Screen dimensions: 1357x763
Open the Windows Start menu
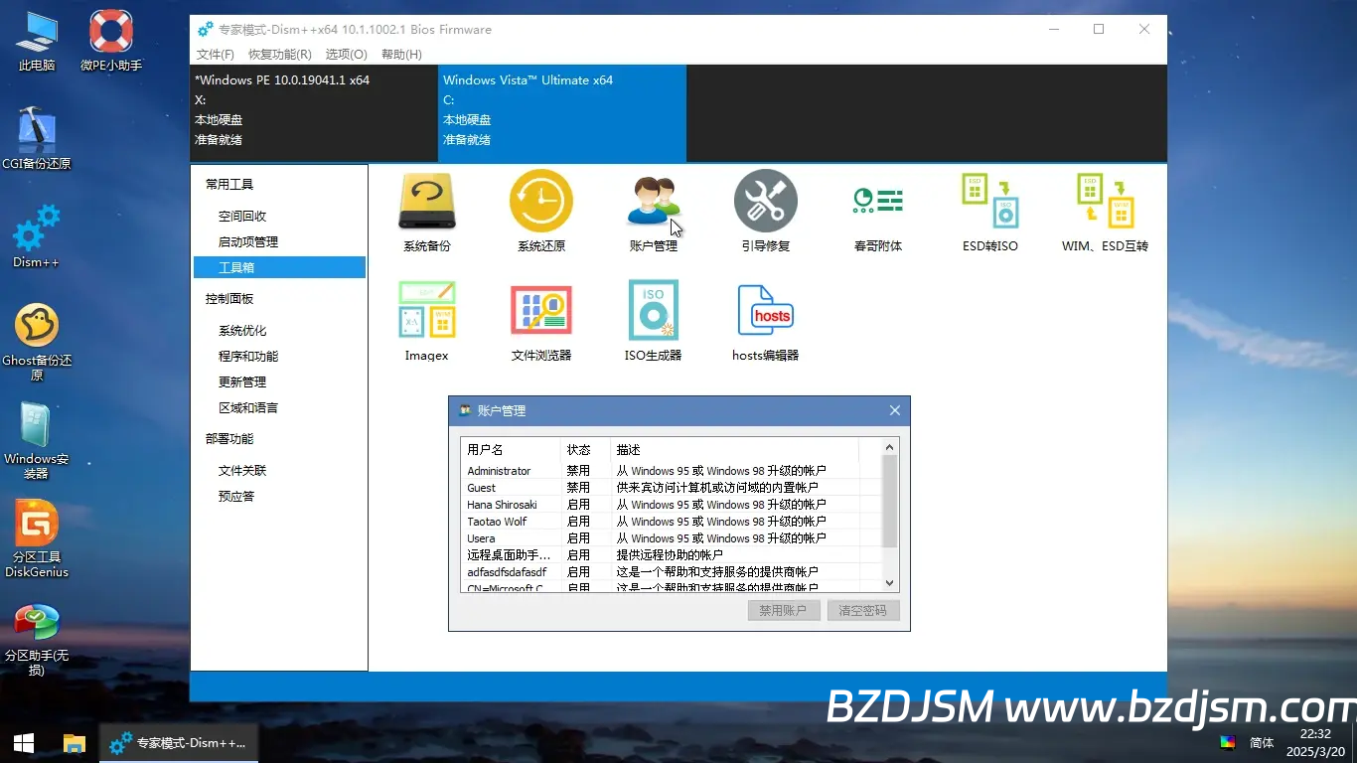tap(24, 742)
